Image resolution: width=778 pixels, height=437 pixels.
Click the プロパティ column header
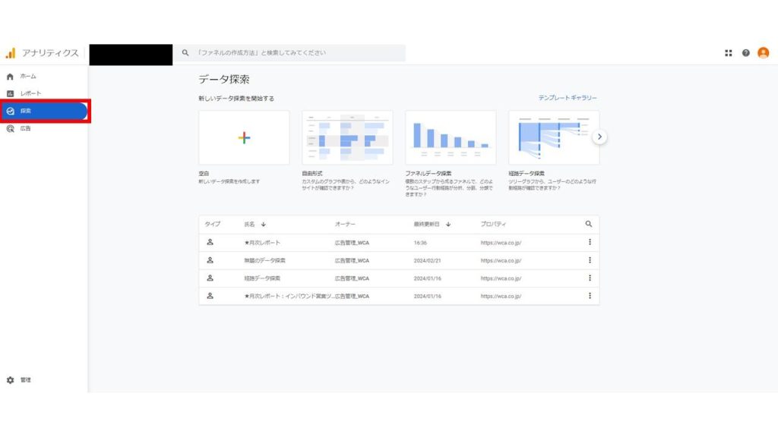493,225
